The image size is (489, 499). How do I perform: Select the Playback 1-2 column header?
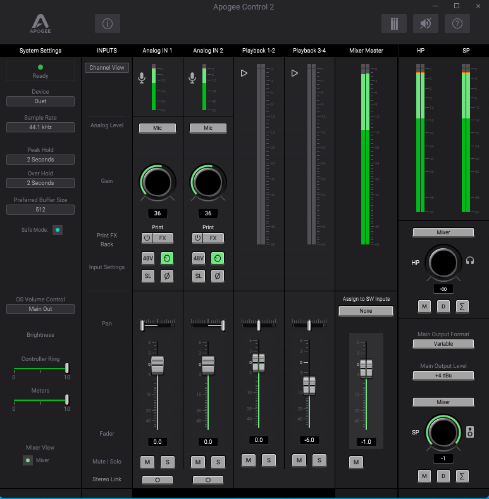click(259, 51)
